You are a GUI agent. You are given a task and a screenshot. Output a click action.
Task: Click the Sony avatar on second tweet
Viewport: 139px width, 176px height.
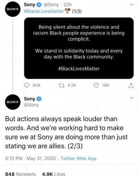click(13, 102)
